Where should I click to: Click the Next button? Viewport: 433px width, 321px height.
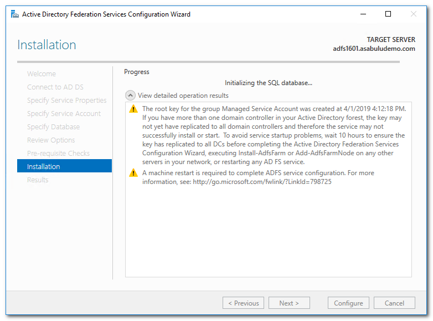pyautogui.click(x=289, y=303)
